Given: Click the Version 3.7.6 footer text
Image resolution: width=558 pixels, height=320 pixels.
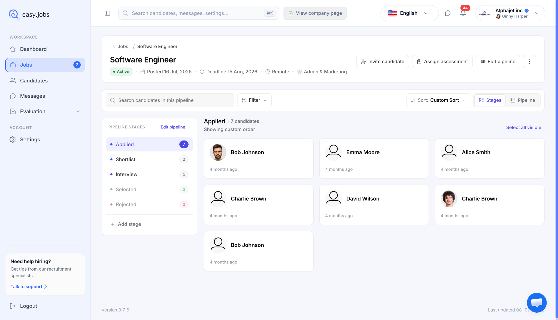Looking at the screenshot, I should (x=115, y=310).
